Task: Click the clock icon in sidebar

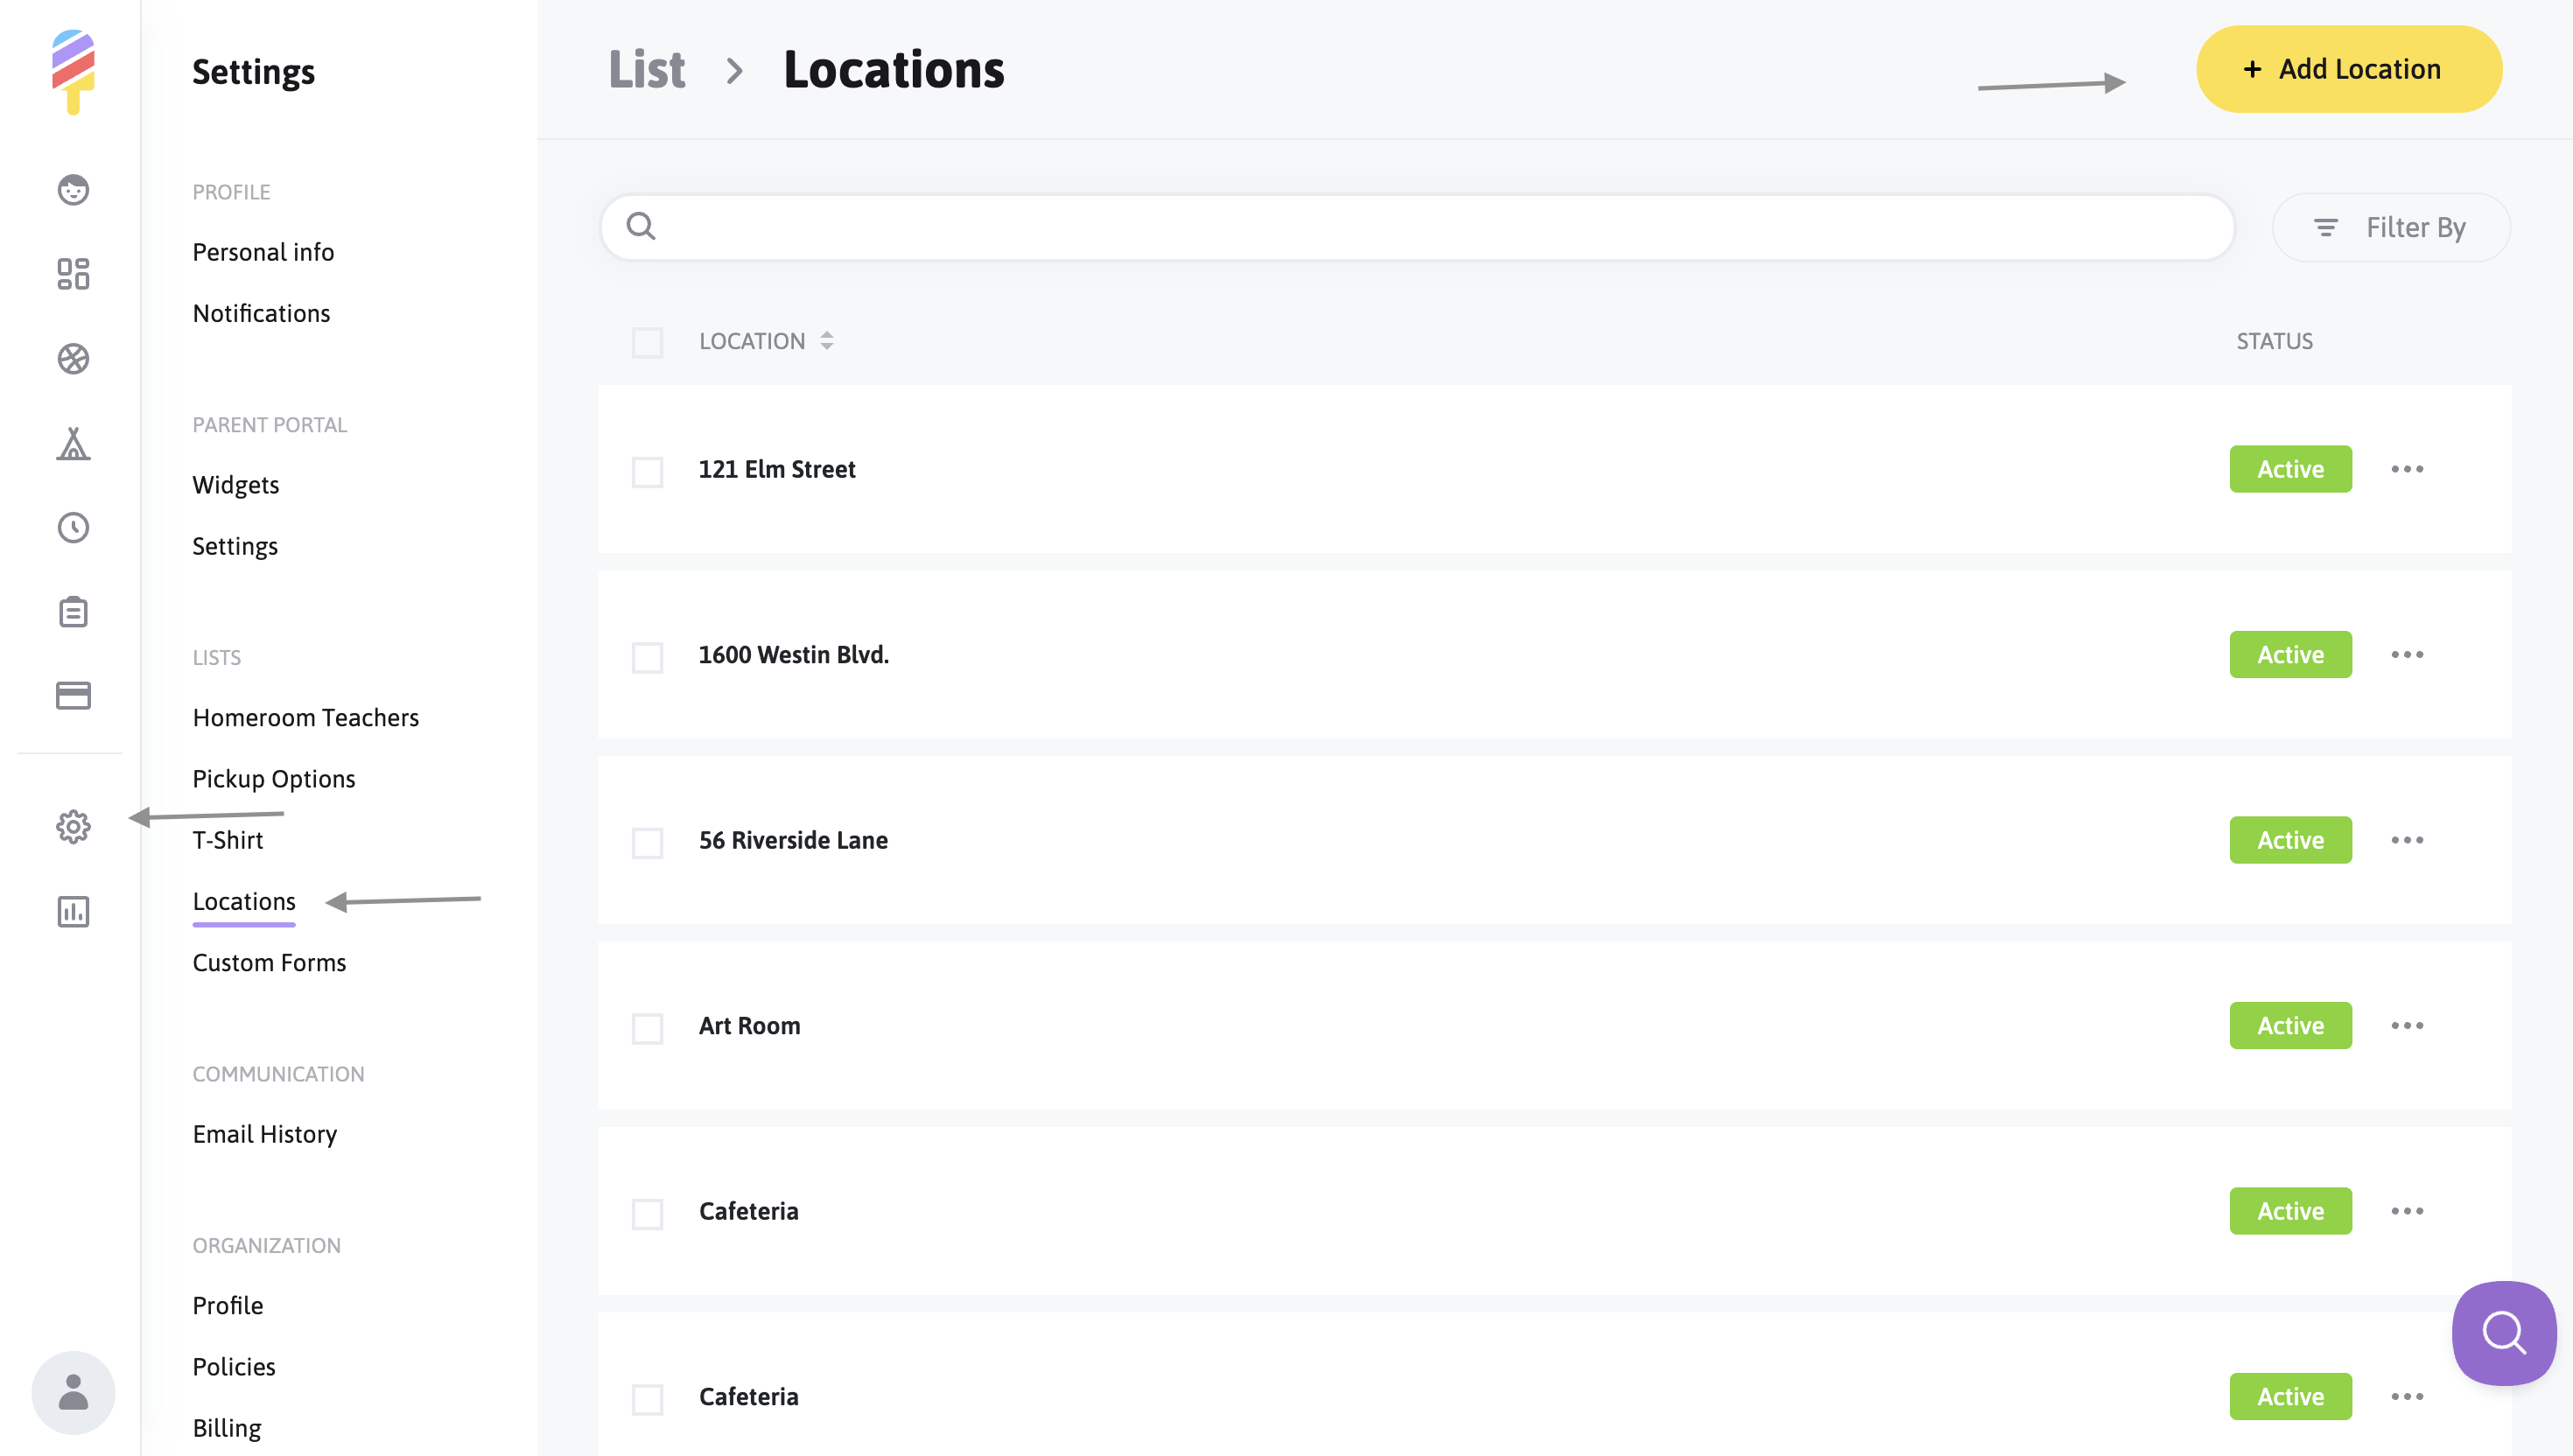Action: point(73,528)
